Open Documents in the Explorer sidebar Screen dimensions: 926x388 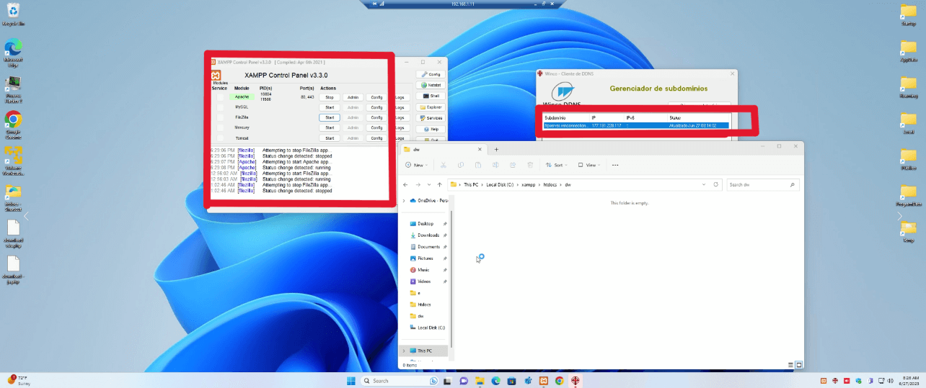[x=428, y=246]
